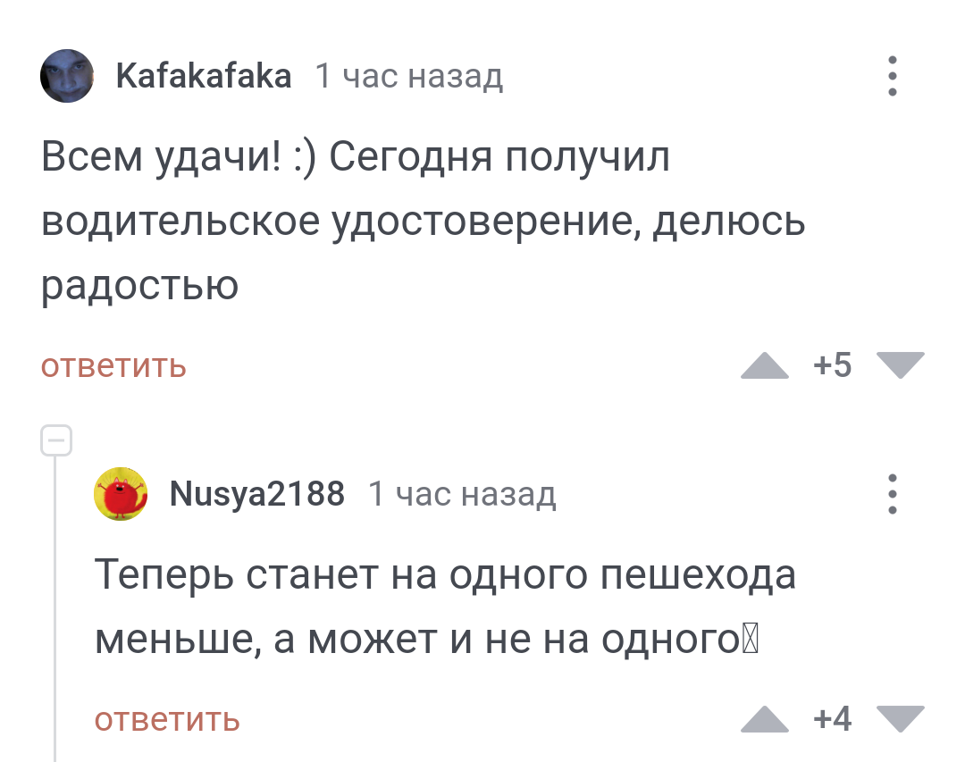This screenshot has width=965, height=762.
Task: Click timestamp "1 час назад" on Nusya2188's reply
Action: 462,493
